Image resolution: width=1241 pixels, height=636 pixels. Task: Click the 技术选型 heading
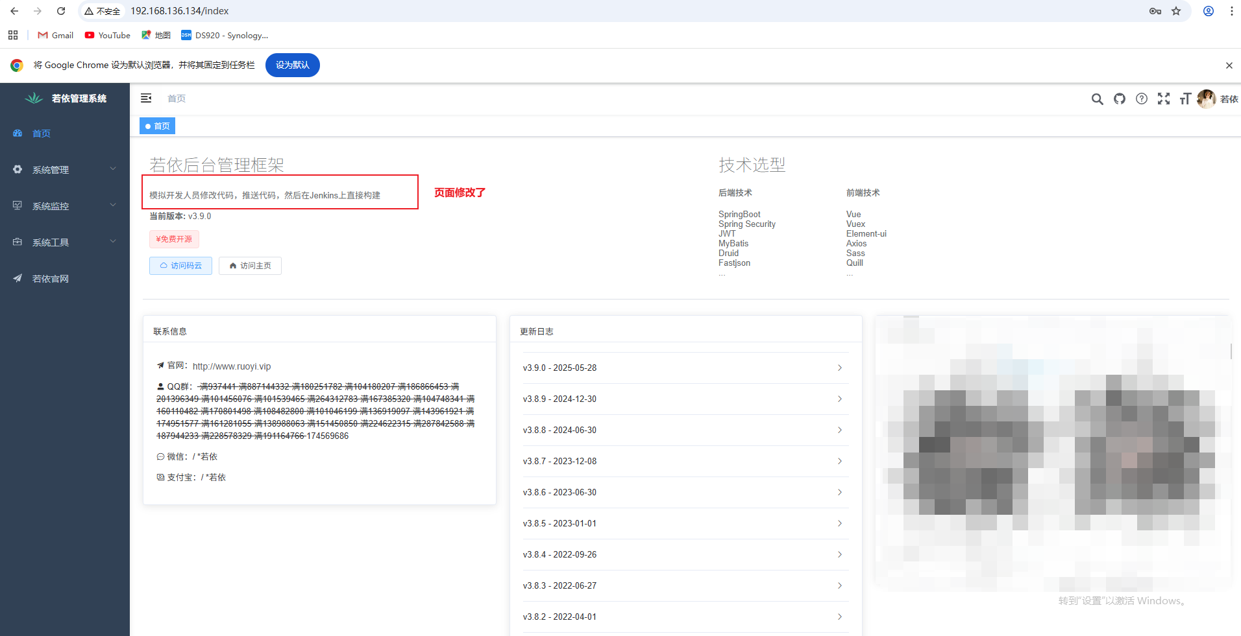(x=752, y=165)
